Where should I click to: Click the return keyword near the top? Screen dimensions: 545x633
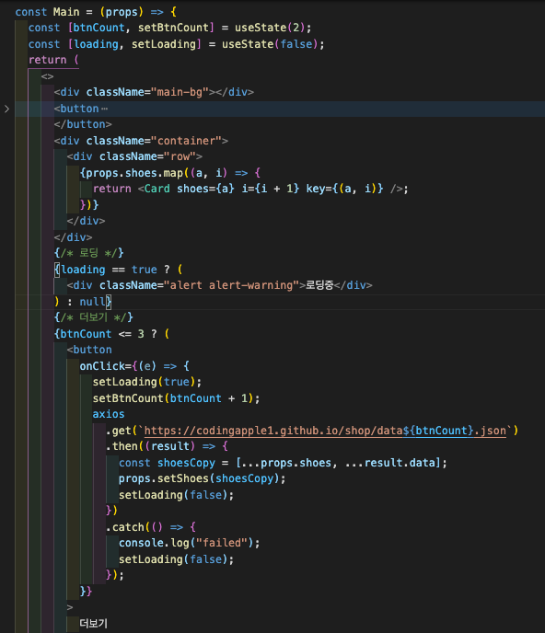click(x=47, y=60)
